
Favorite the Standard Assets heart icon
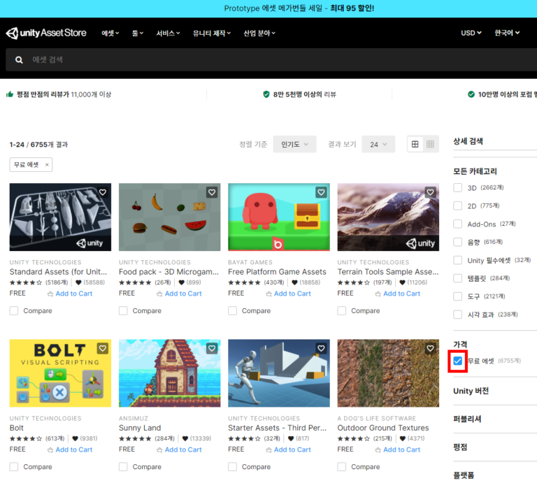click(103, 192)
